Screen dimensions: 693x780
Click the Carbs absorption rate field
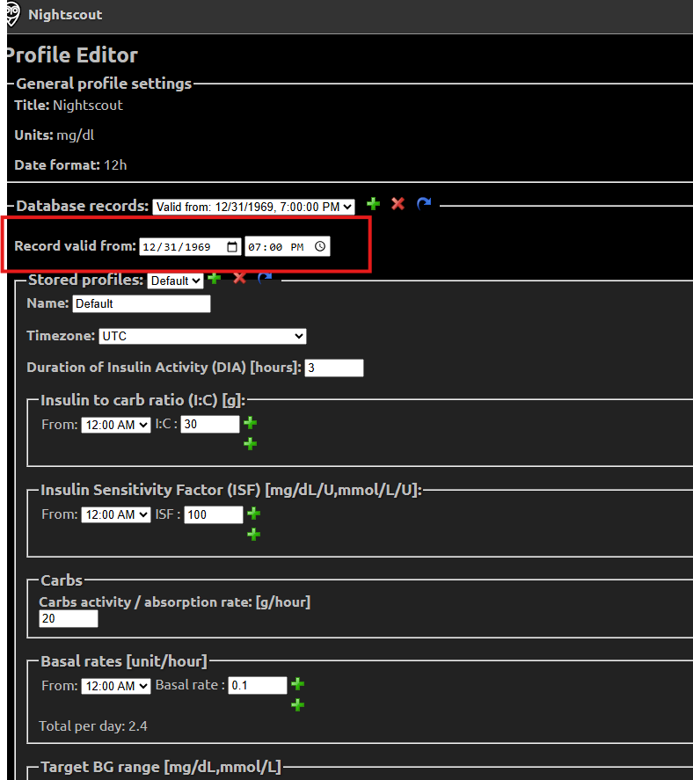click(x=69, y=619)
